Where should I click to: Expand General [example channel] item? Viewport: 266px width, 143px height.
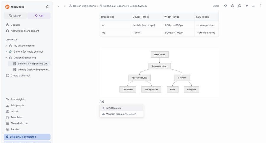pos(6,52)
